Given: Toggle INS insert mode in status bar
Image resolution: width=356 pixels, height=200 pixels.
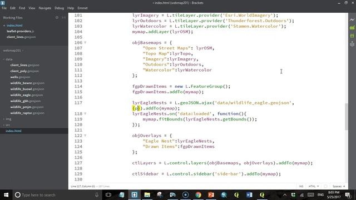Looking at the screenshot, I should 301,186.
